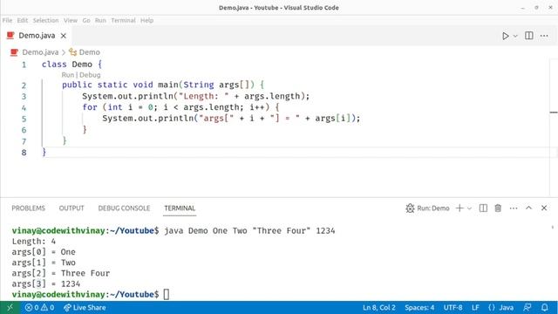
Task: Click the 'Length: 4' terminal output line
Action: coord(34,242)
